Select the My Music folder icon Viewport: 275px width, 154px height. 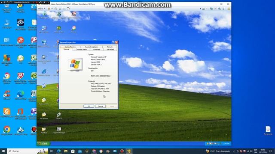(44, 130)
